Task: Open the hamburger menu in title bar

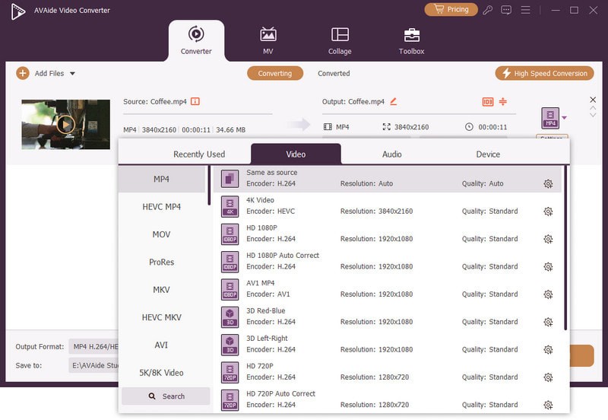Action: point(525,10)
